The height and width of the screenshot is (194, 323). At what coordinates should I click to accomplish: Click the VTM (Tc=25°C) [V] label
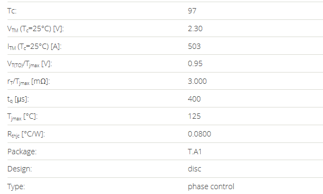pyautogui.click(x=36, y=29)
